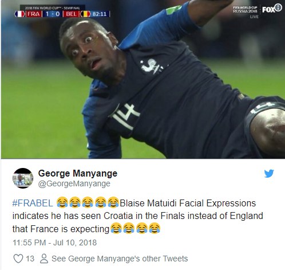This screenshot has height=270, width=285.
Task: Click the 82:11 match clock
Action: tap(100, 14)
